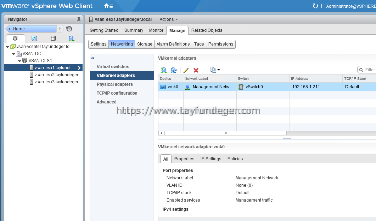Image resolution: width=376 pixels, height=221 pixels.
Task: Click the refresh network icon in adapters toolbar
Action: (x=174, y=70)
